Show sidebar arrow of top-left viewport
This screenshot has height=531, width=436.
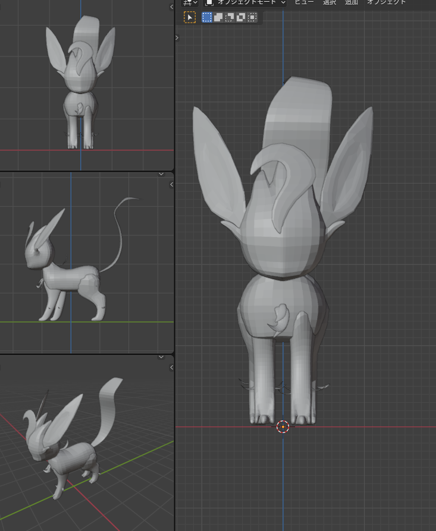point(172,7)
